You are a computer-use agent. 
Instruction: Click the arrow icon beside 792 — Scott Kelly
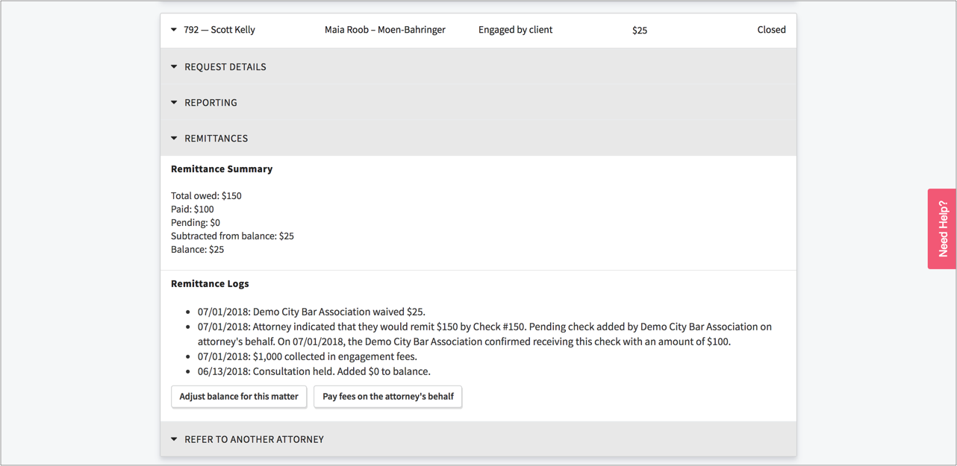click(x=174, y=30)
